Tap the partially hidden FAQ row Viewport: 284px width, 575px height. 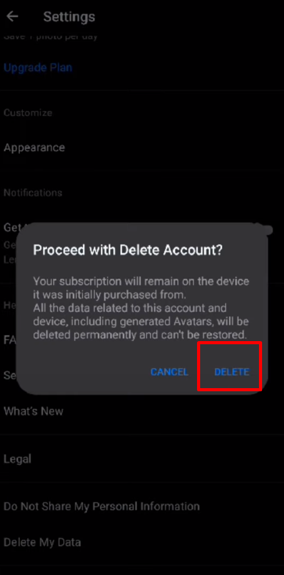pos(9,340)
